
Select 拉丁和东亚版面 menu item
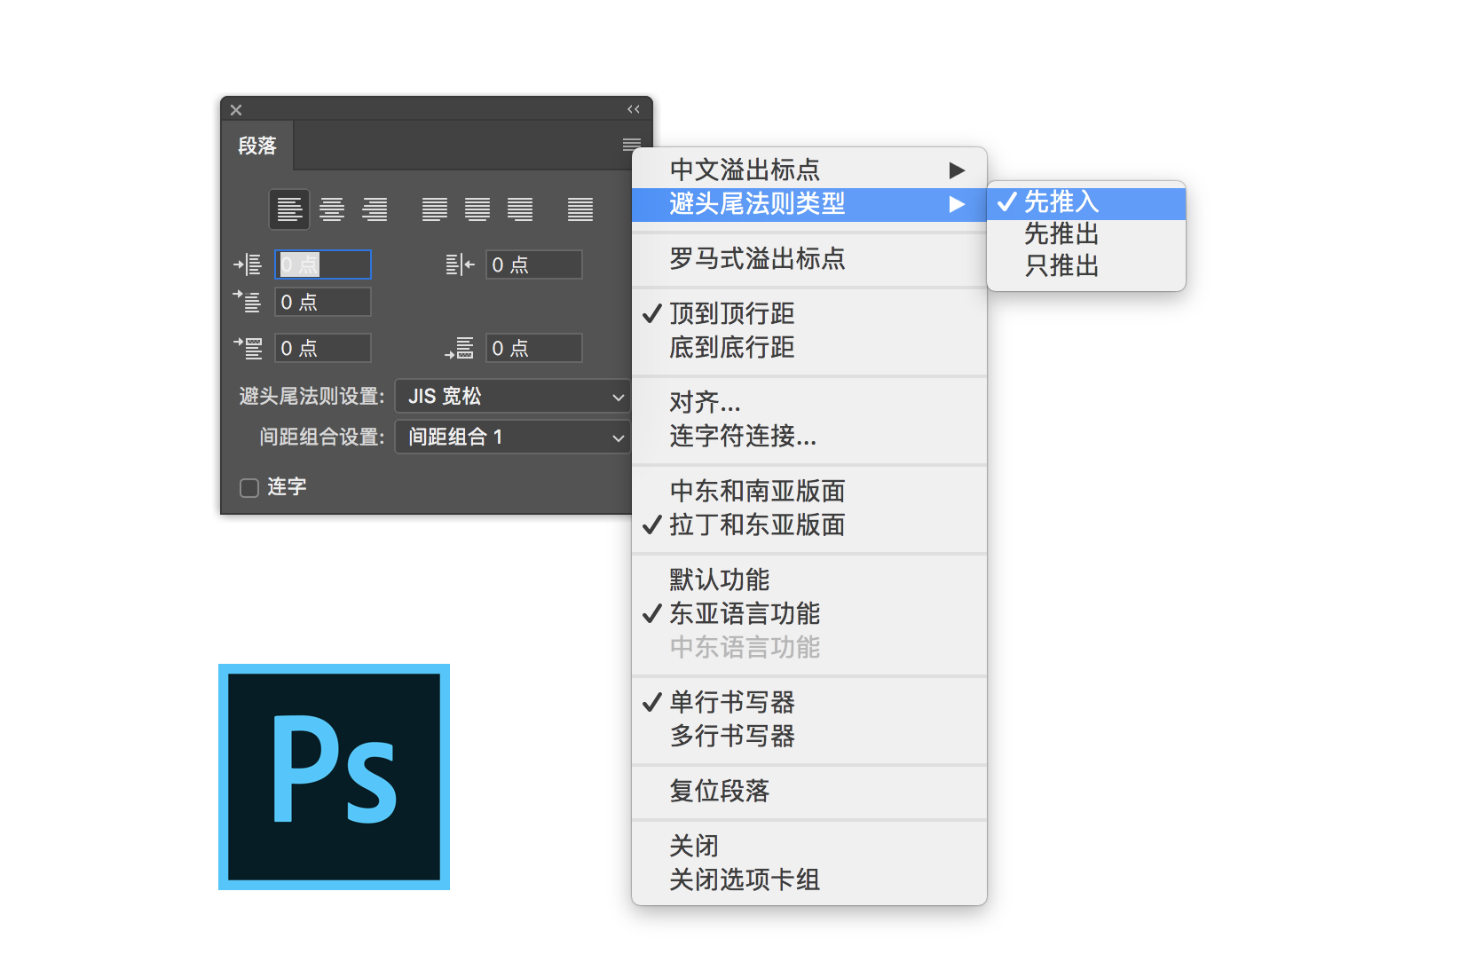(x=809, y=525)
